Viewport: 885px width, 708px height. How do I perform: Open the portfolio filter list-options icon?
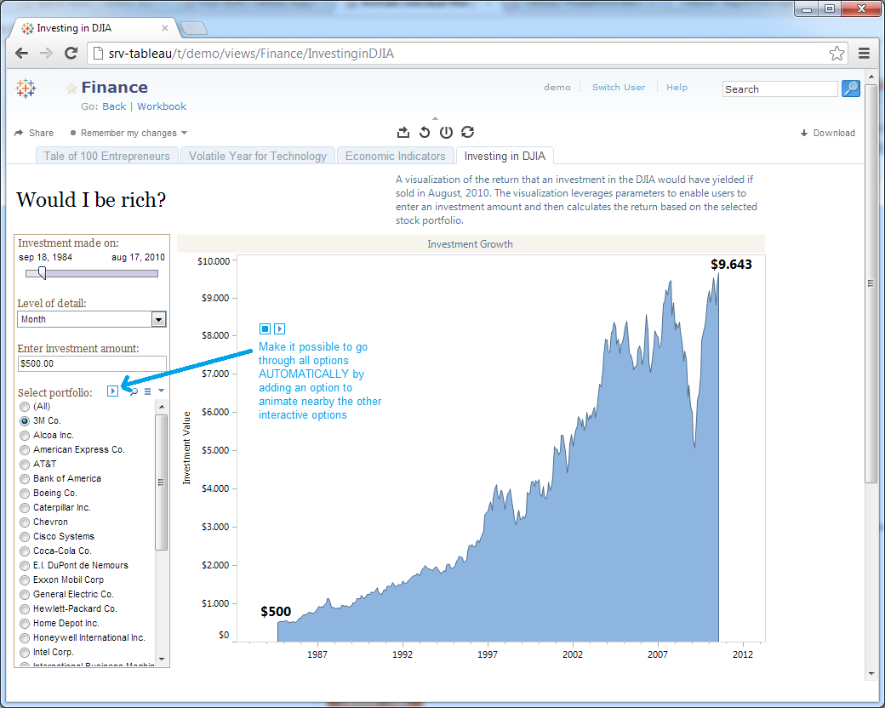147,391
